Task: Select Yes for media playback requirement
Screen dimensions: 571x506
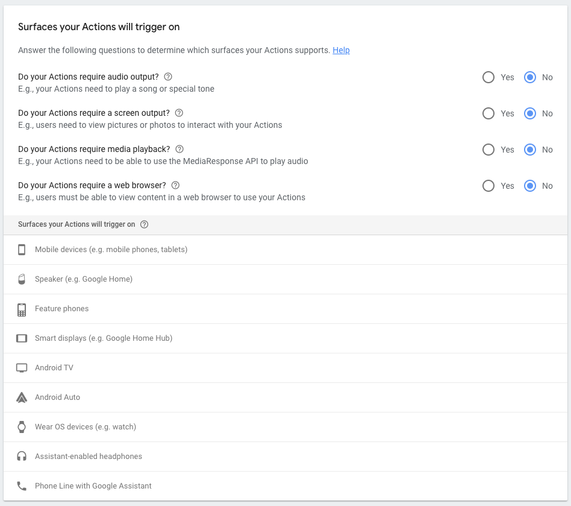Action: (x=488, y=150)
